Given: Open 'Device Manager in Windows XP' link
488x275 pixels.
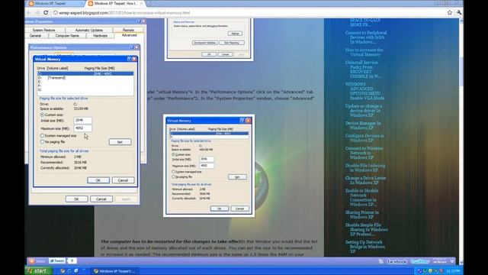Looking at the screenshot, I should coord(363,125).
